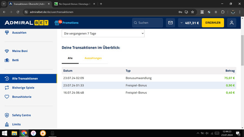
Task: Open the Promotions gift icon
Action: coord(57,23)
